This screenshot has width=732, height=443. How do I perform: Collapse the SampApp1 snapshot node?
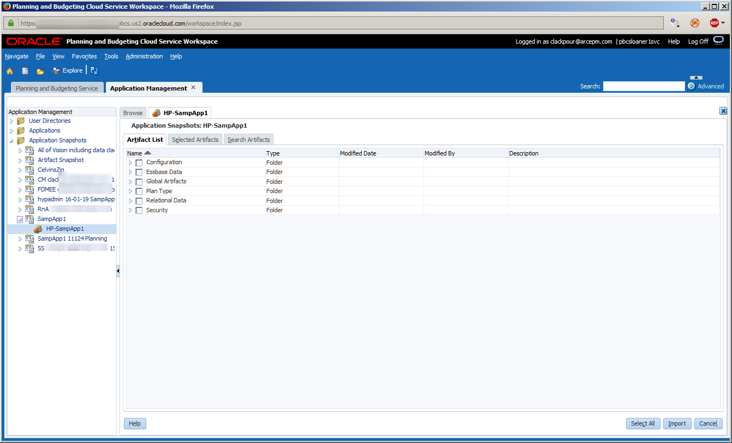[20, 219]
